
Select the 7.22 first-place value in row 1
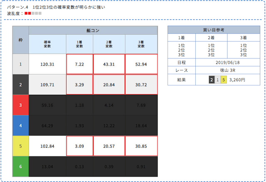point(79,64)
